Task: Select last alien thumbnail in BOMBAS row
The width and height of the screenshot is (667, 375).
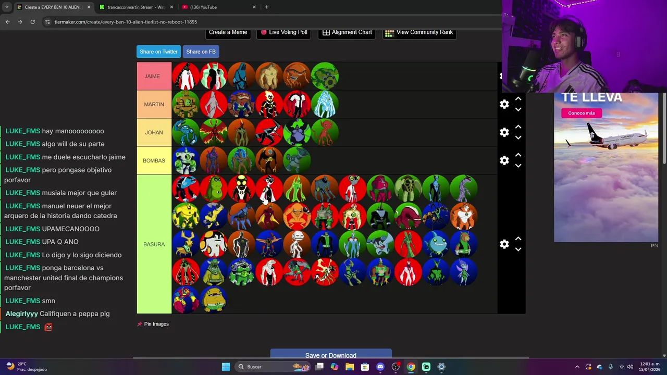Action: (x=297, y=160)
